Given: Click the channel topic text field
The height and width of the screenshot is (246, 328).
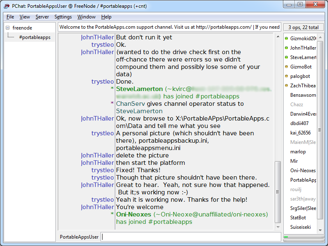Looking at the screenshot, I should [169, 27].
